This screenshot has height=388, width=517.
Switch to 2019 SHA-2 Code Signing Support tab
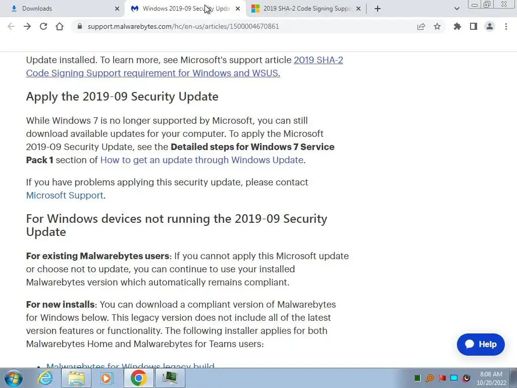click(x=306, y=9)
